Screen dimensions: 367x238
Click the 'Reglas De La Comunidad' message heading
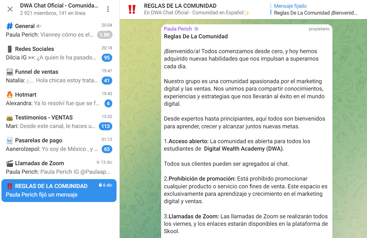196,36
